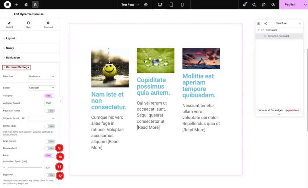This screenshot has width=308, height=188.
Task: Toggle the Structure layers icon
Action: [x=35, y=5]
